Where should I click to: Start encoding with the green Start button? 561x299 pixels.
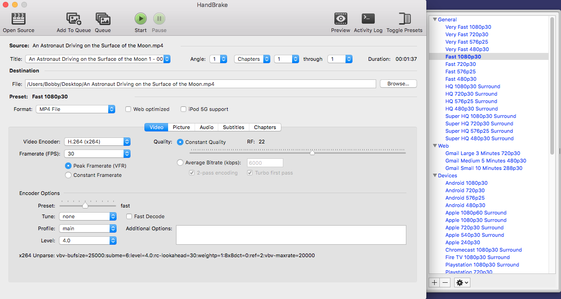141,19
